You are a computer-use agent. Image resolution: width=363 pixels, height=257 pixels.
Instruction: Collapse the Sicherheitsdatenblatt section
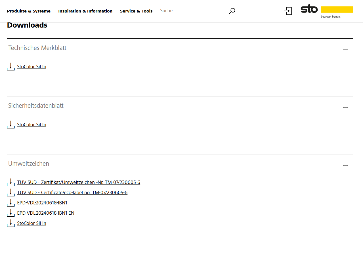345,107
